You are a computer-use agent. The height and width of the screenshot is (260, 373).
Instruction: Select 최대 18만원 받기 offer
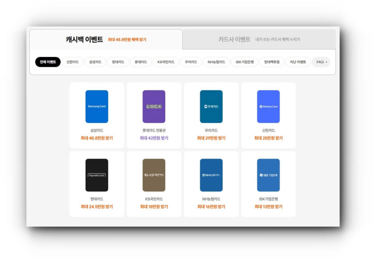[154, 207]
